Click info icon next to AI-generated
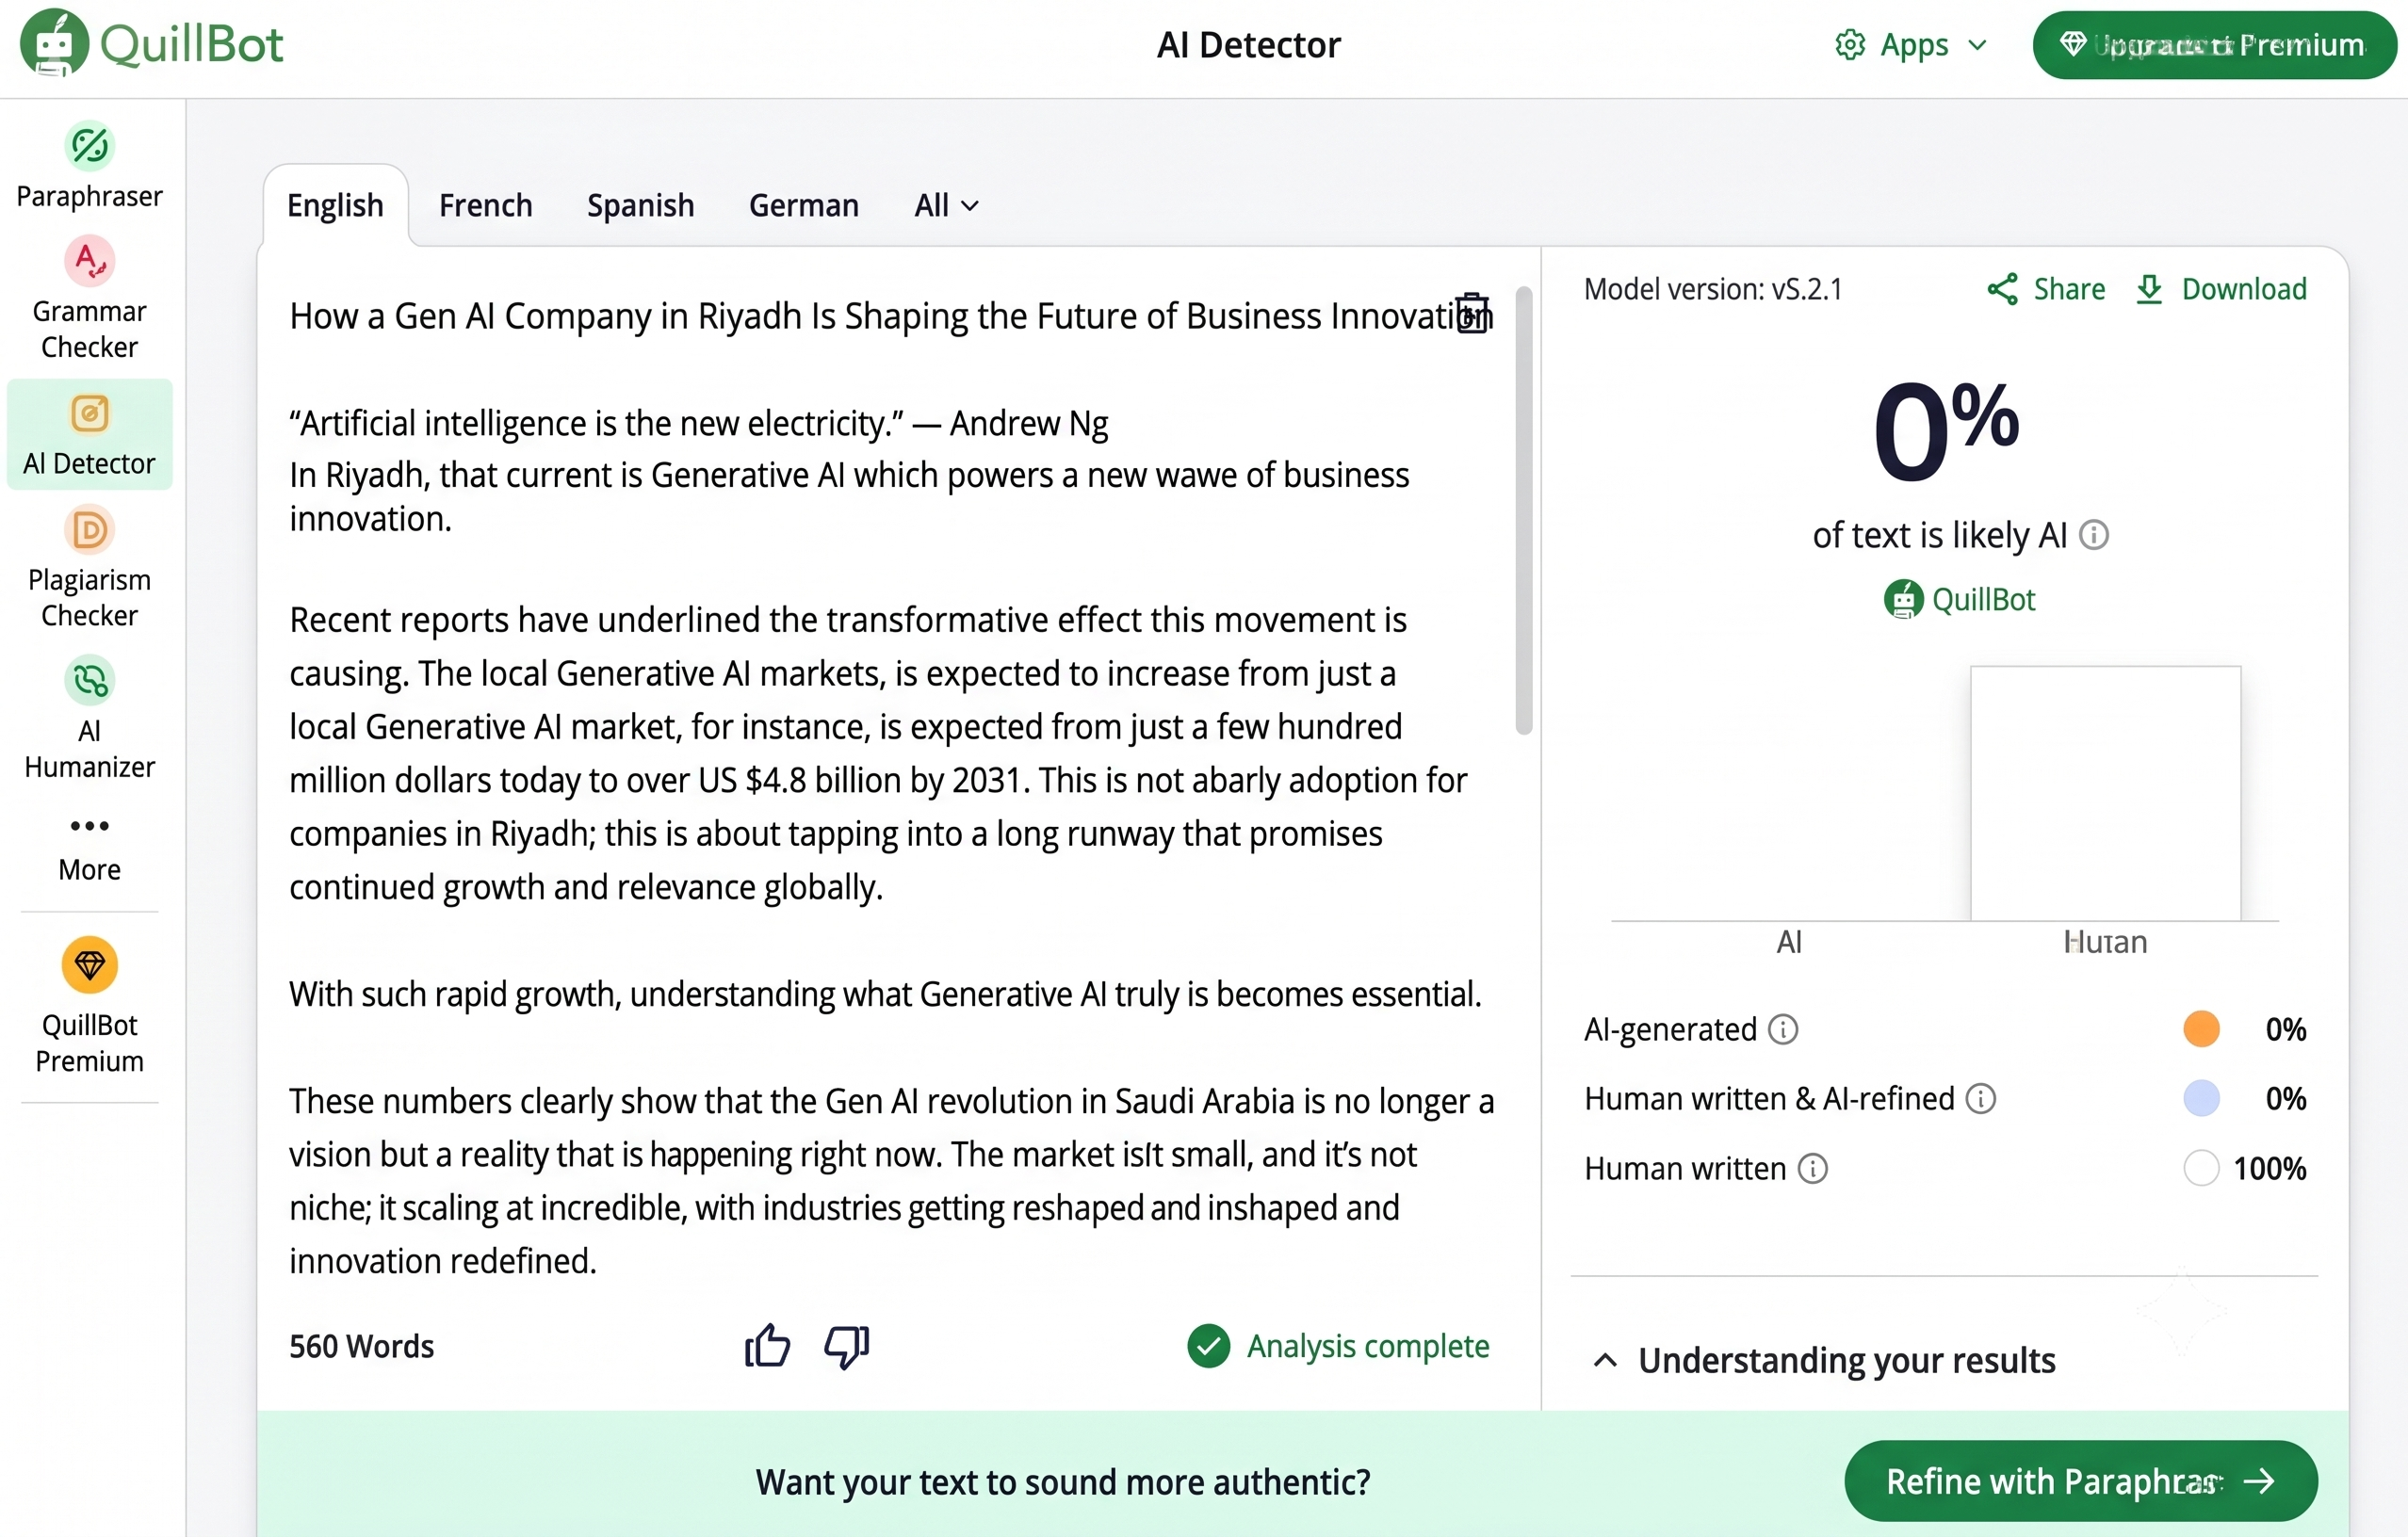Screen dimensions: 2408x1537 click(1783, 1028)
